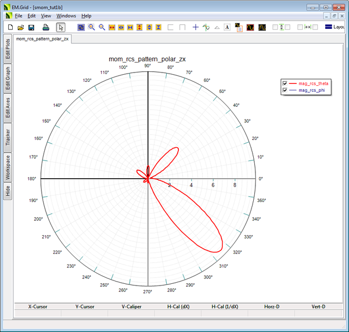Toggle the mag_rcs_theta trace checkbox
The image size is (349, 332).
tap(285, 84)
